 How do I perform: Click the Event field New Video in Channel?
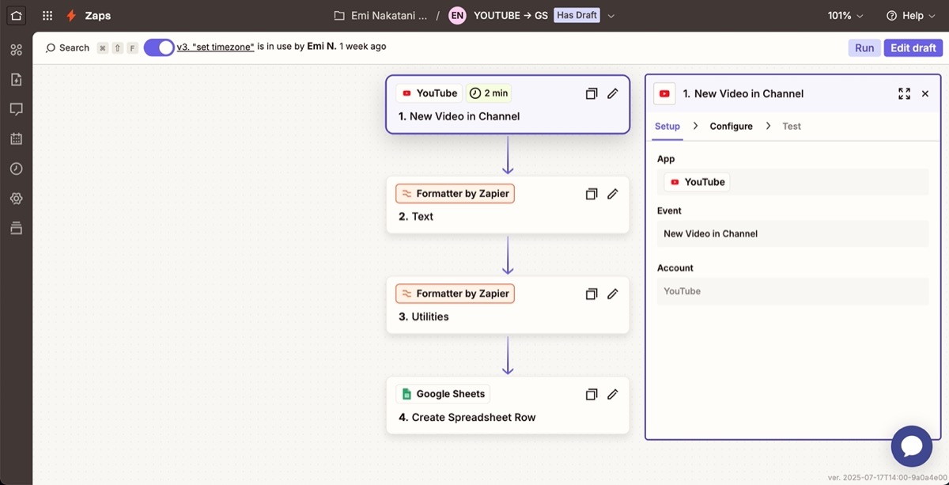792,233
